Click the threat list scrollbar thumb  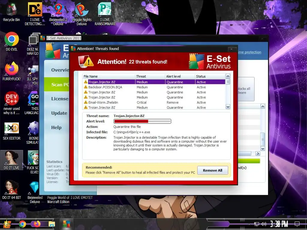[x=228, y=81]
